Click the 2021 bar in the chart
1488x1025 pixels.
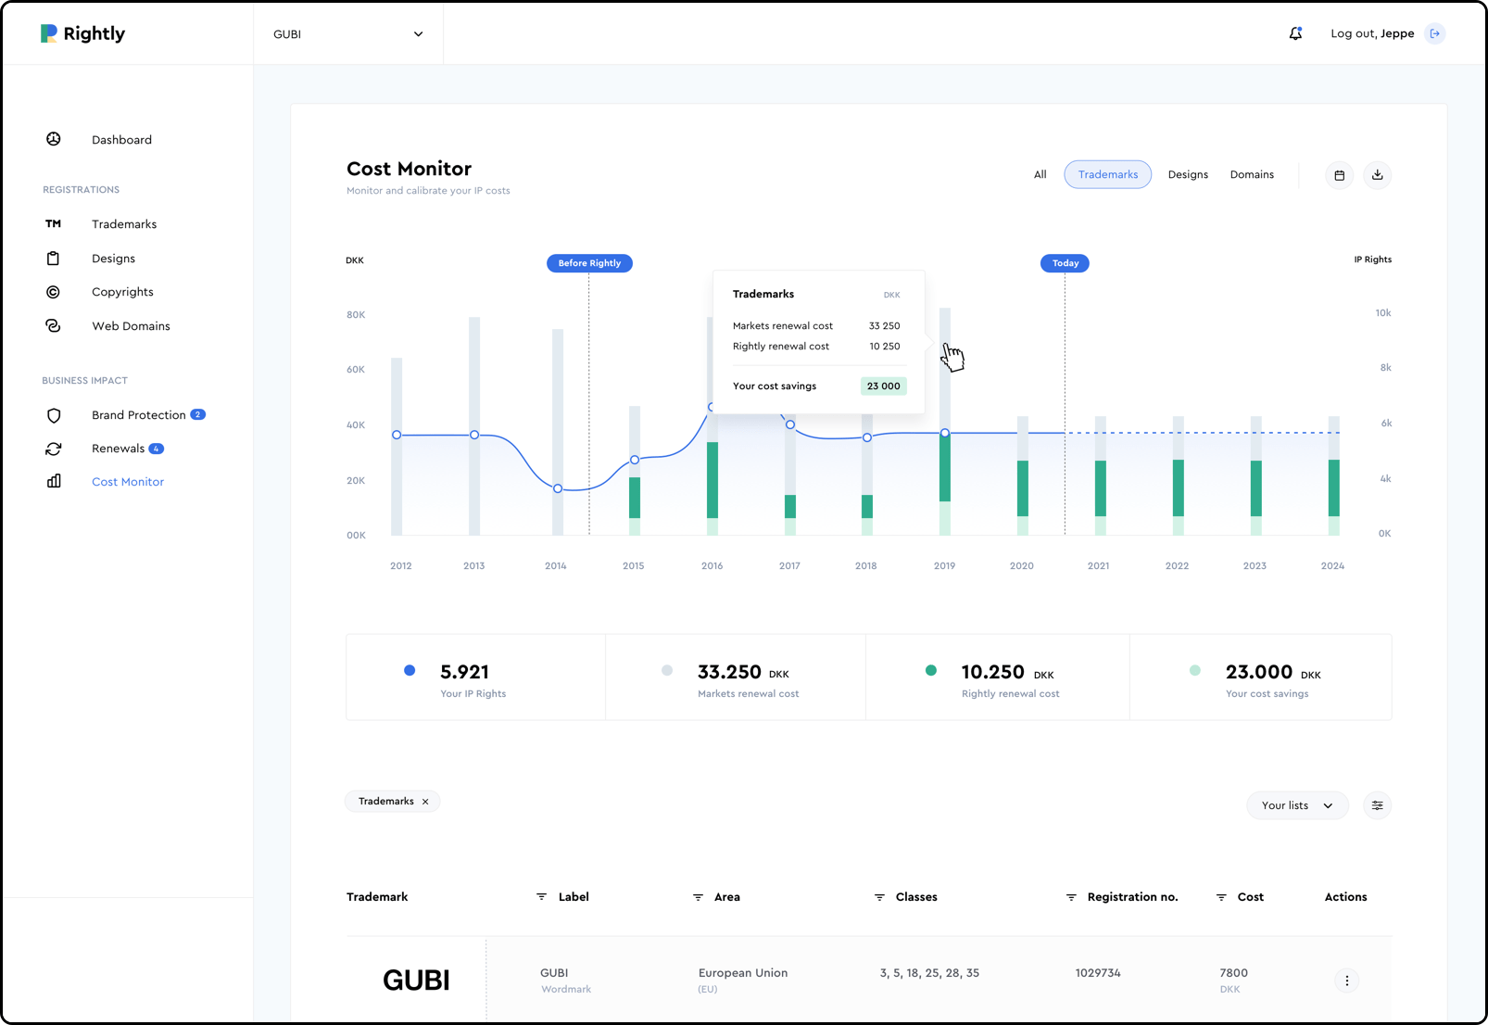click(1101, 475)
